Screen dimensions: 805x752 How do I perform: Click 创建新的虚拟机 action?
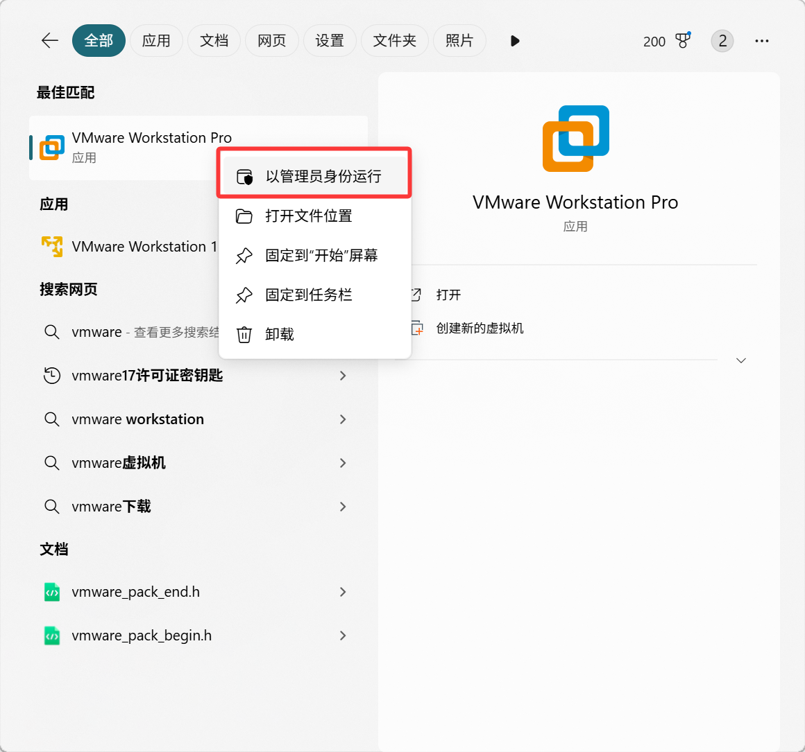(480, 328)
